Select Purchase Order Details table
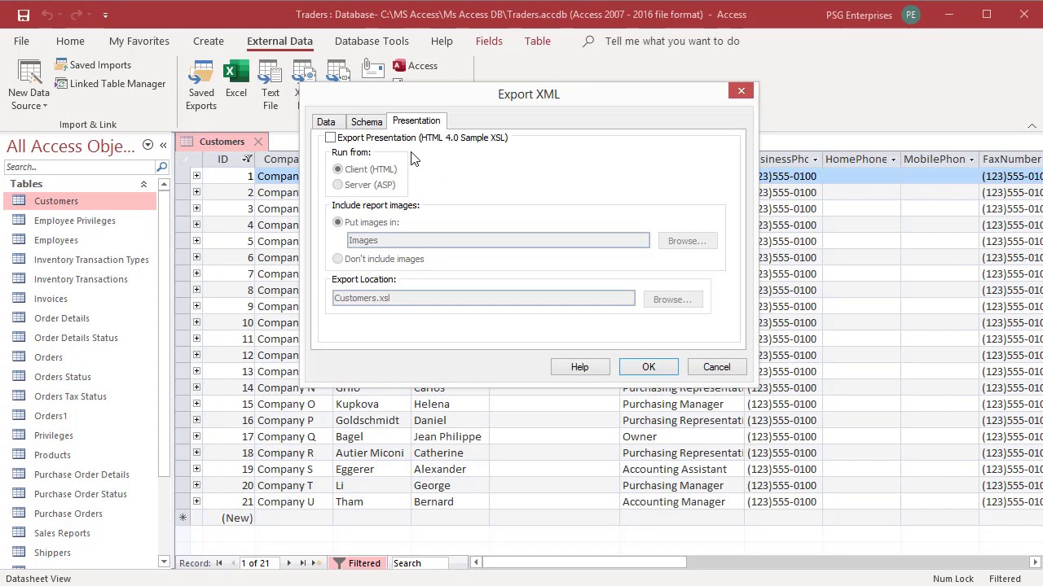This screenshot has width=1043, height=586. click(x=81, y=474)
